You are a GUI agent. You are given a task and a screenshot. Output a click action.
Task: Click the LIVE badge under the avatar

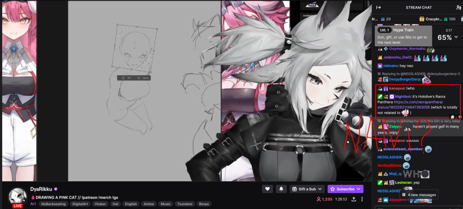(17, 206)
